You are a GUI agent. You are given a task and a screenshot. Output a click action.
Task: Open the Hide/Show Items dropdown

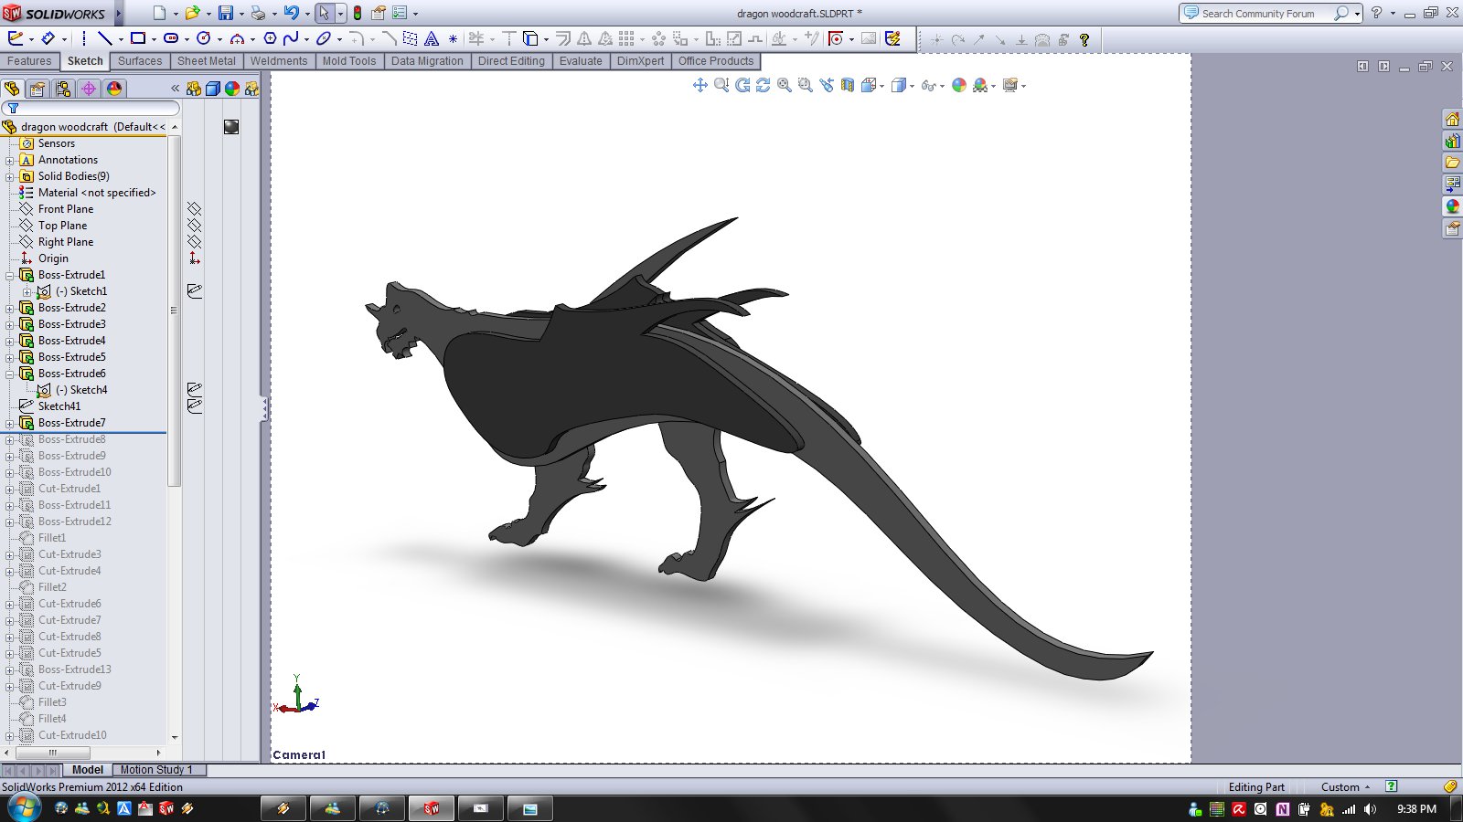coord(943,86)
